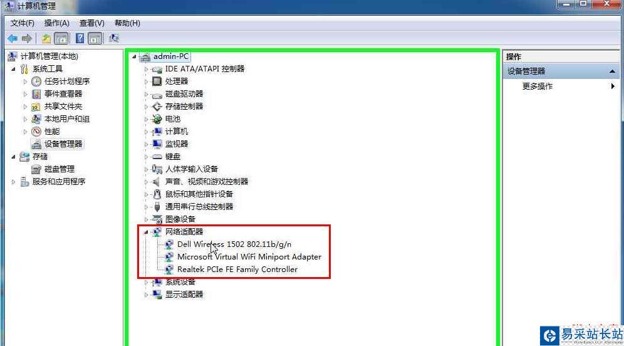Open 事件查看器 in system tools
Screen dimensions: 624x346
pos(63,94)
